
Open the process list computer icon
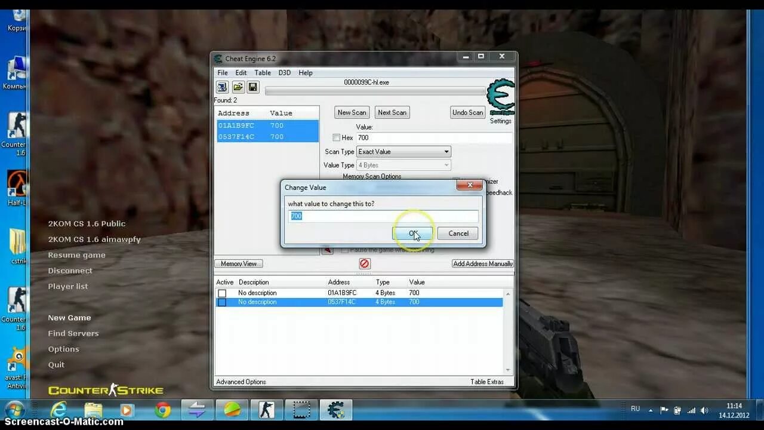click(x=222, y=87)
